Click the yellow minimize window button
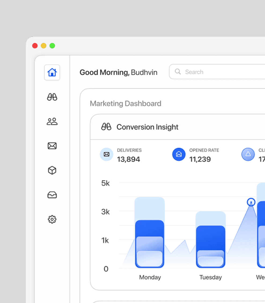265x303 pixels. pyautogui.click(x=43, y=46)
